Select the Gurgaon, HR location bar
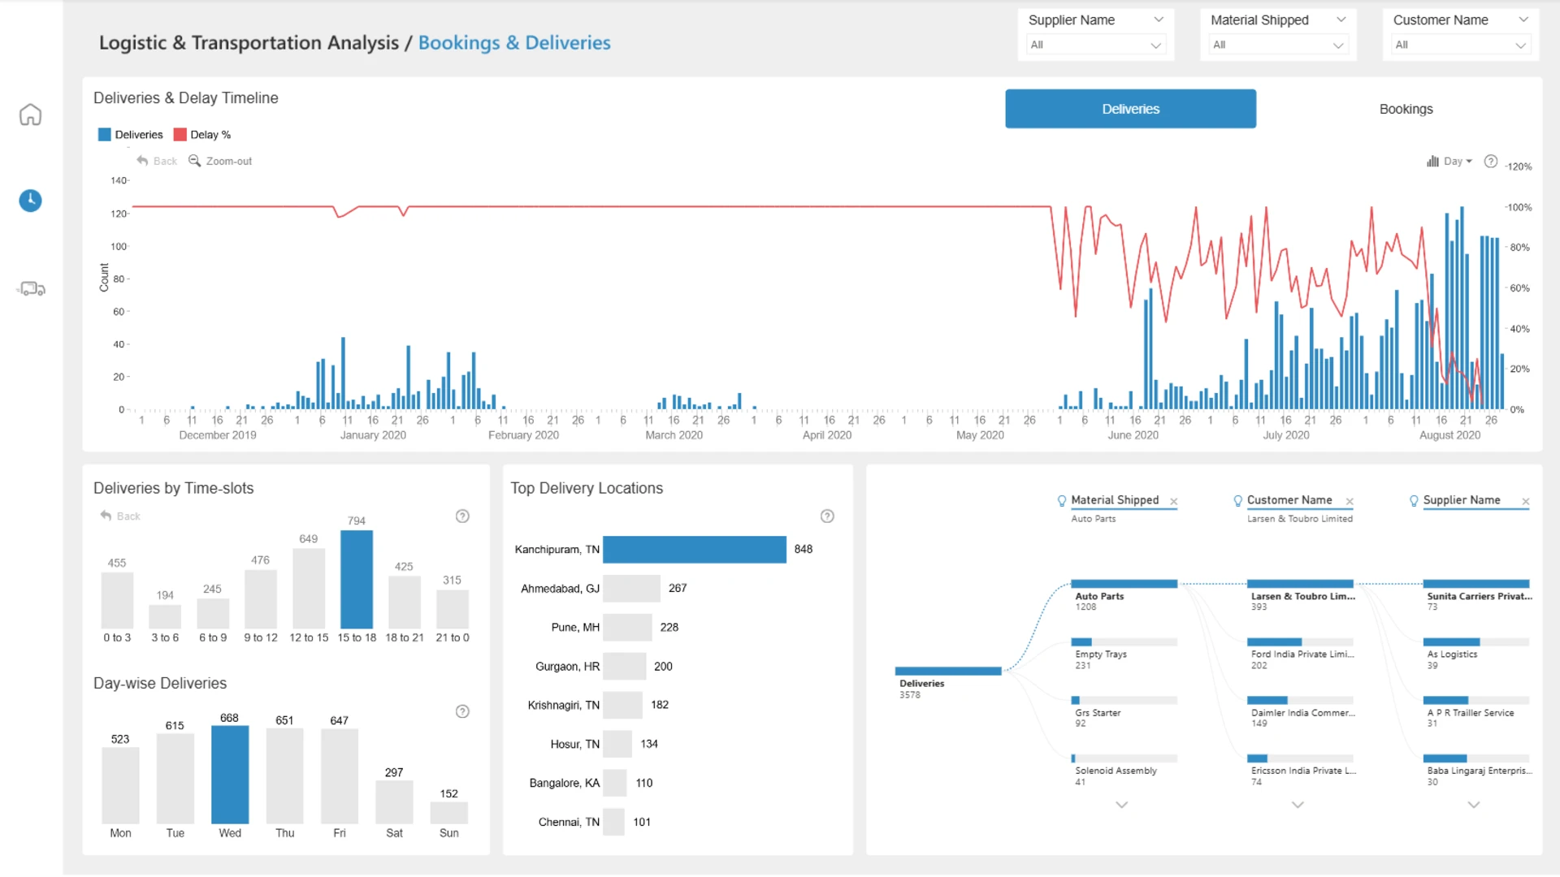Viewport: 1560px width, 877px height. [625, 667]
